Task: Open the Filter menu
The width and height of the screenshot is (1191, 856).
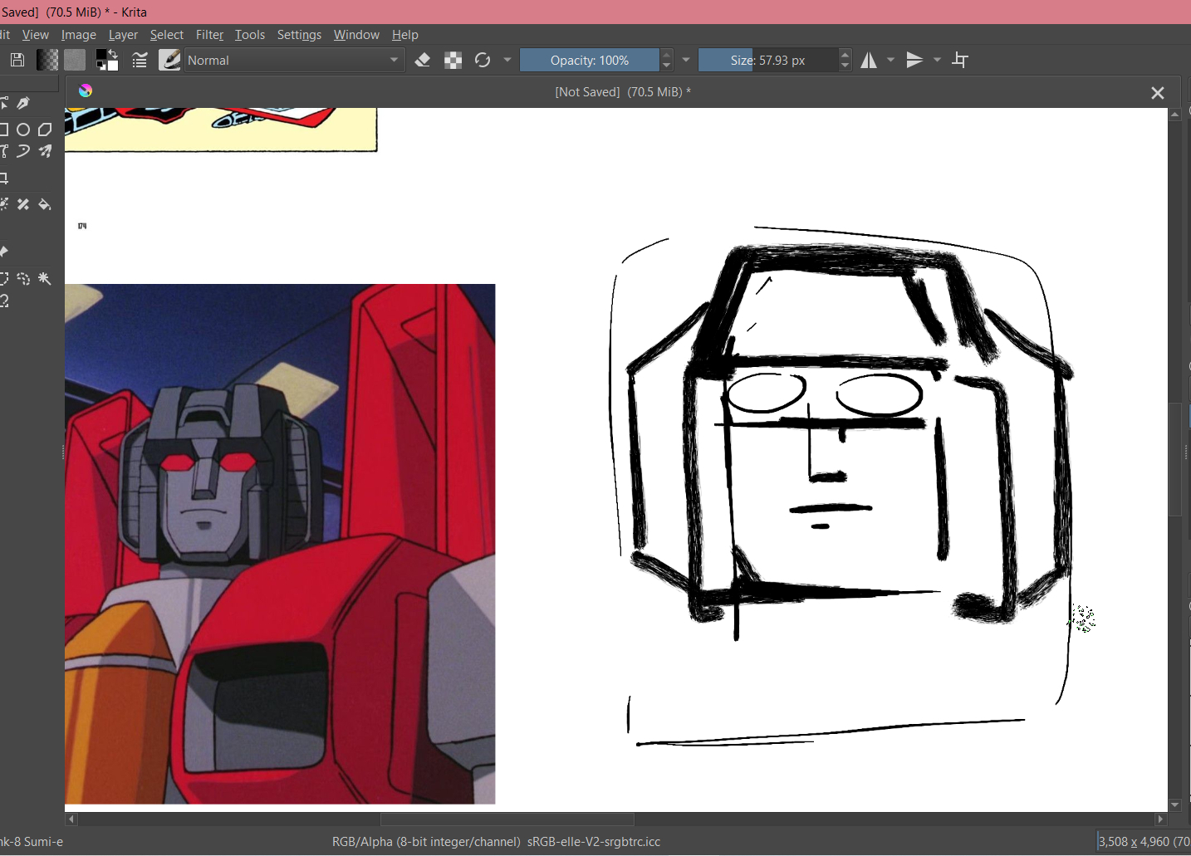Action: point(209,35)
